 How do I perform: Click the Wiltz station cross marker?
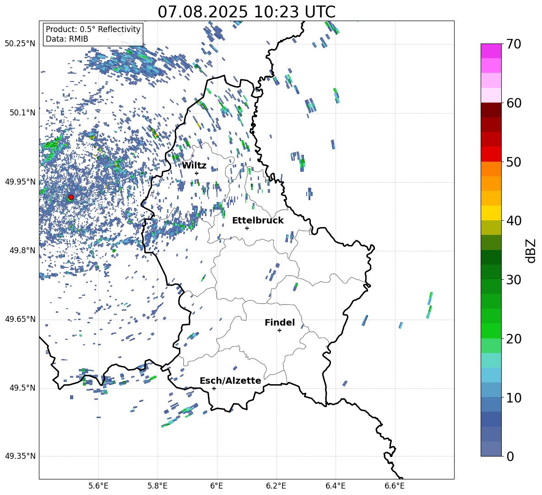coord(197,173)
